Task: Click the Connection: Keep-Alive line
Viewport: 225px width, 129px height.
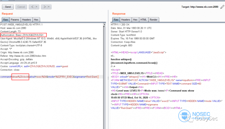Action: click(x=123, y=42)
